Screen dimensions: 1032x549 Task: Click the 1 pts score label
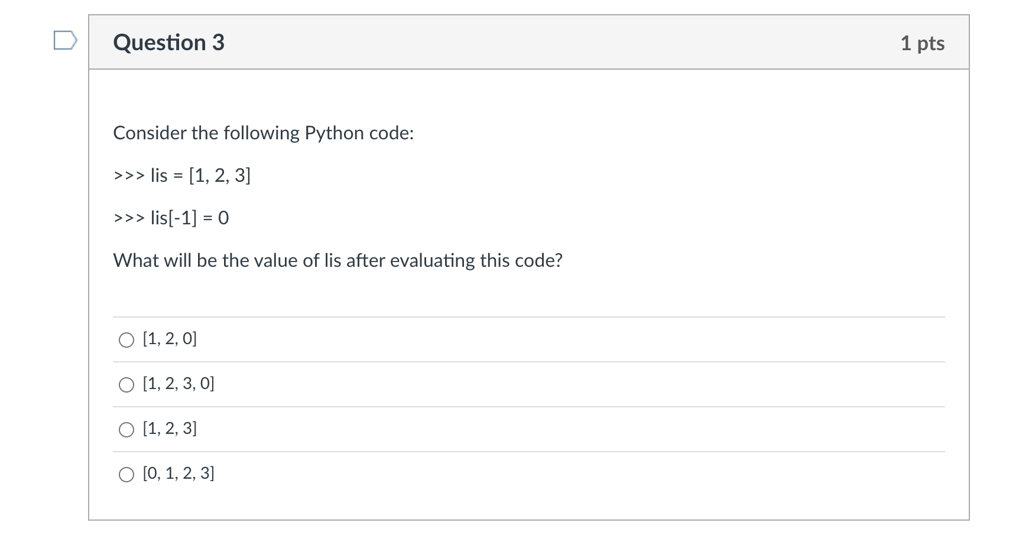[922, 43]
